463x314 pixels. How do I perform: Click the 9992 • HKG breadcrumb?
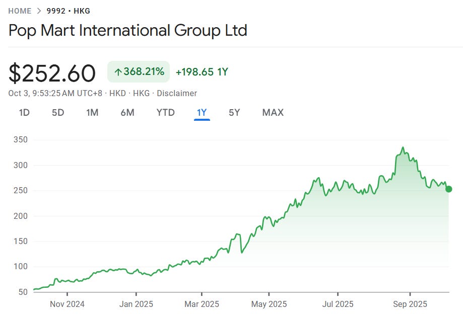pos(68,11)
